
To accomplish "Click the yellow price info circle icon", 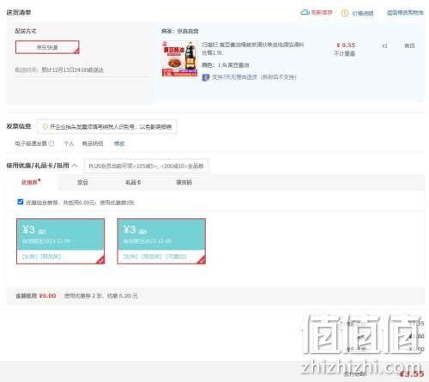I will 345,13.
